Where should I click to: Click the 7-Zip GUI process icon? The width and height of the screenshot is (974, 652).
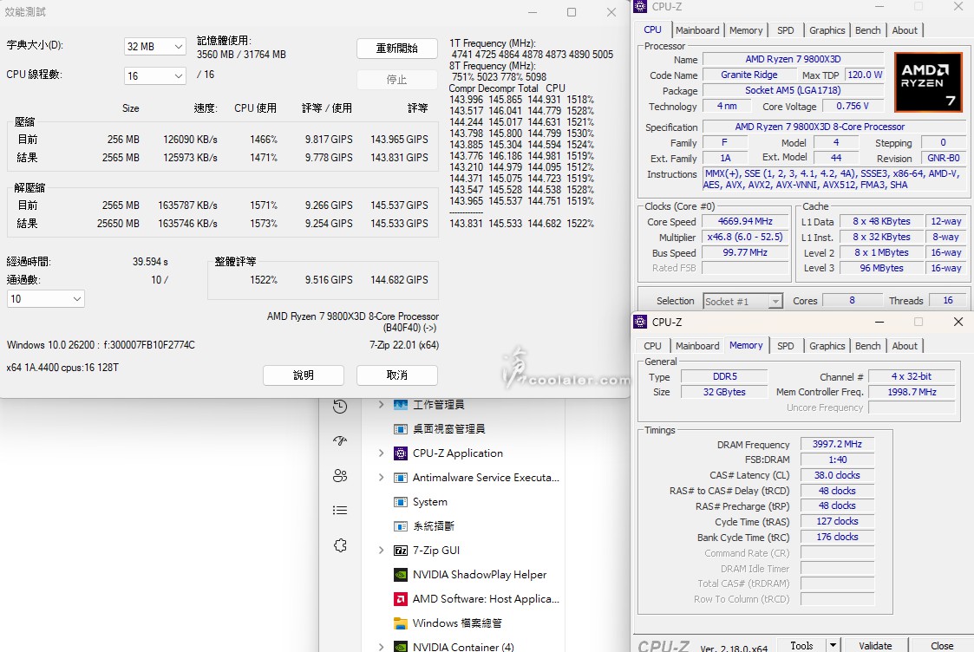click(x=401, y=551)
